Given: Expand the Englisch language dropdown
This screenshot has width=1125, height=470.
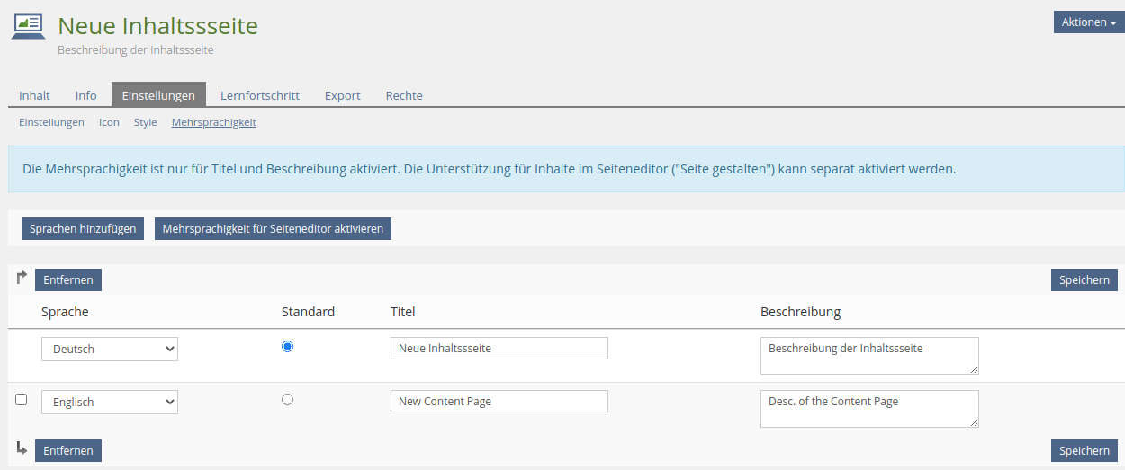Looking at the screenshot, I should 110,403.
